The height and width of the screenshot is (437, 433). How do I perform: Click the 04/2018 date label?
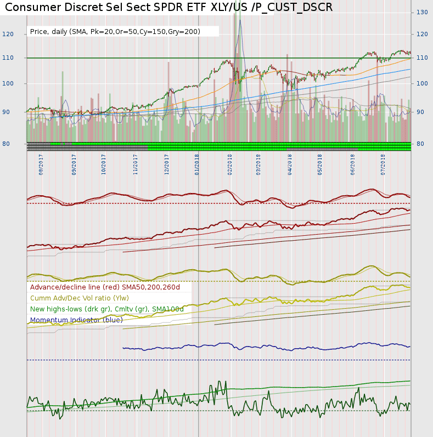point(290,164)
